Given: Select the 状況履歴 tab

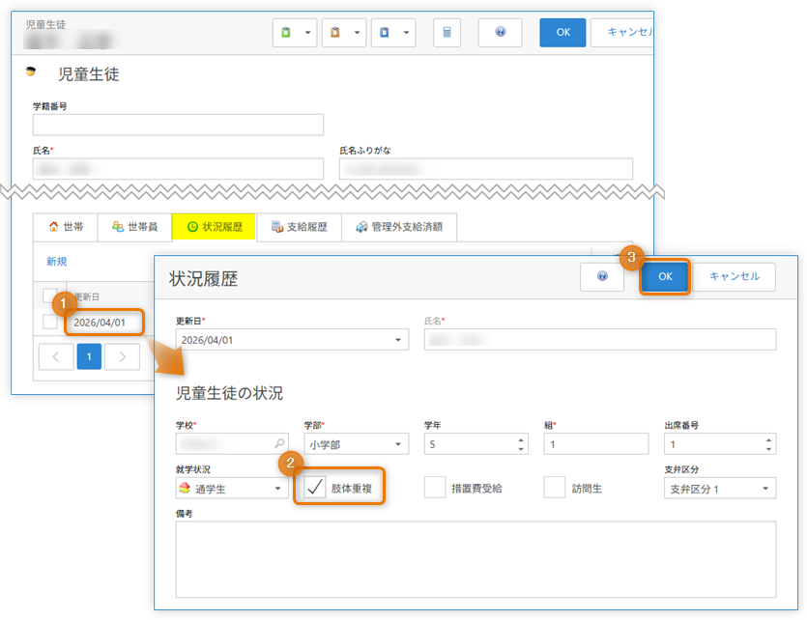Looking at the screenshot, I should tap(215, 227).
